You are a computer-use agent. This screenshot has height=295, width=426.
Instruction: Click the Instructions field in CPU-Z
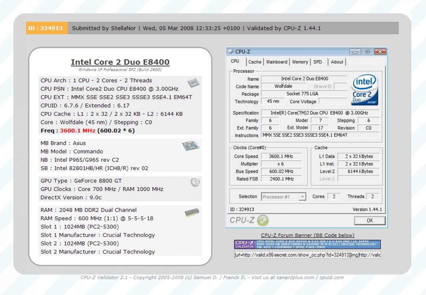tap(320, 135)
